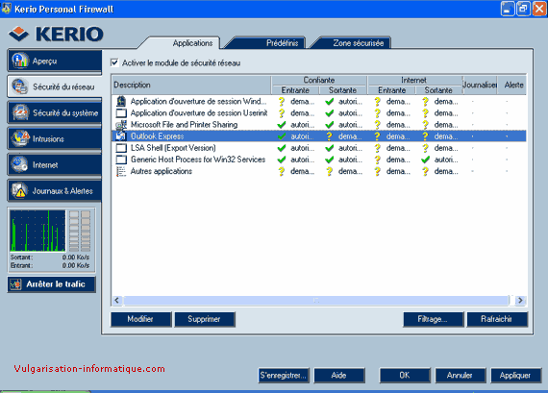Select the Sécurité du réseau sidebar icon
This screenshot has width=548, height=393.
tap(20, 86)
